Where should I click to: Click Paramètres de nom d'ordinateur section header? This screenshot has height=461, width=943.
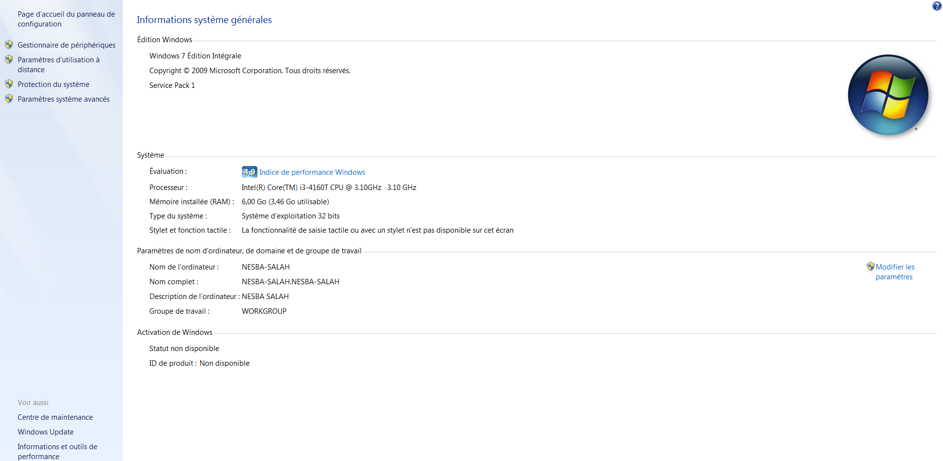pos(249,251)
